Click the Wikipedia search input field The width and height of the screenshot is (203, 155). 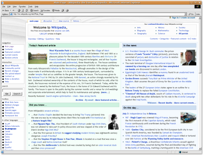[13, 90]
